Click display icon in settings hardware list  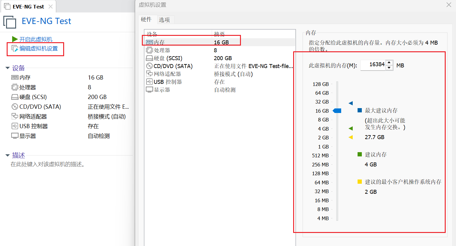coord(149,90)
